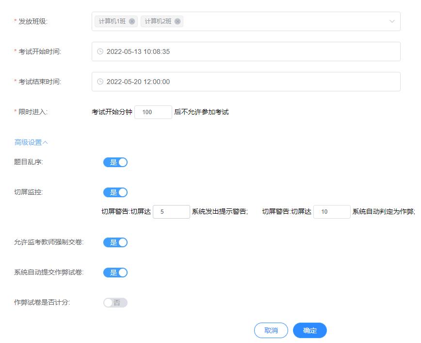This screenshot has height=343, width=421.
Task: Disable the 题目乱序 question shuffle toggle
Action: coord(115,162)
